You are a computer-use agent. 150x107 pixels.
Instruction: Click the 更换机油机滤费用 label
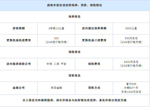click(x=19, y=40)
